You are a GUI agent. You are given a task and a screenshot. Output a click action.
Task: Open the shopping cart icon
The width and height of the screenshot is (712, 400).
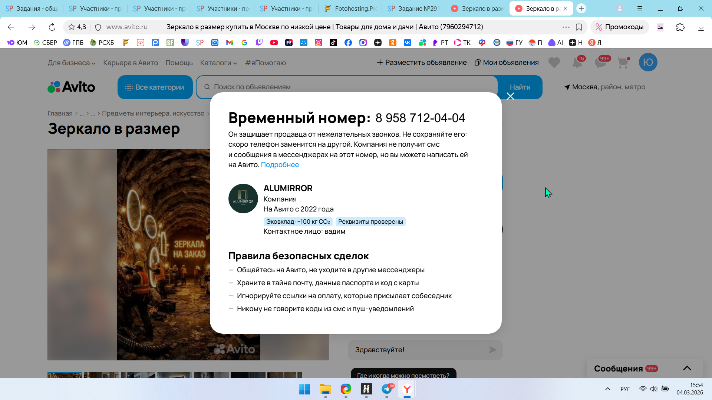[623, 63]
